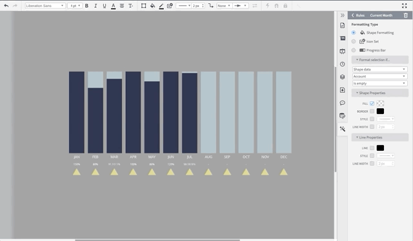Viewport: 413px width, 241px height.
Task: Click the Undo arrow
Action: [6, 6]
